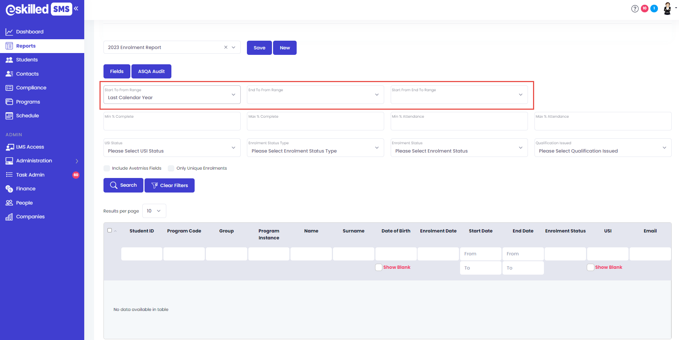Open the red notification badge showing 10

645,8
